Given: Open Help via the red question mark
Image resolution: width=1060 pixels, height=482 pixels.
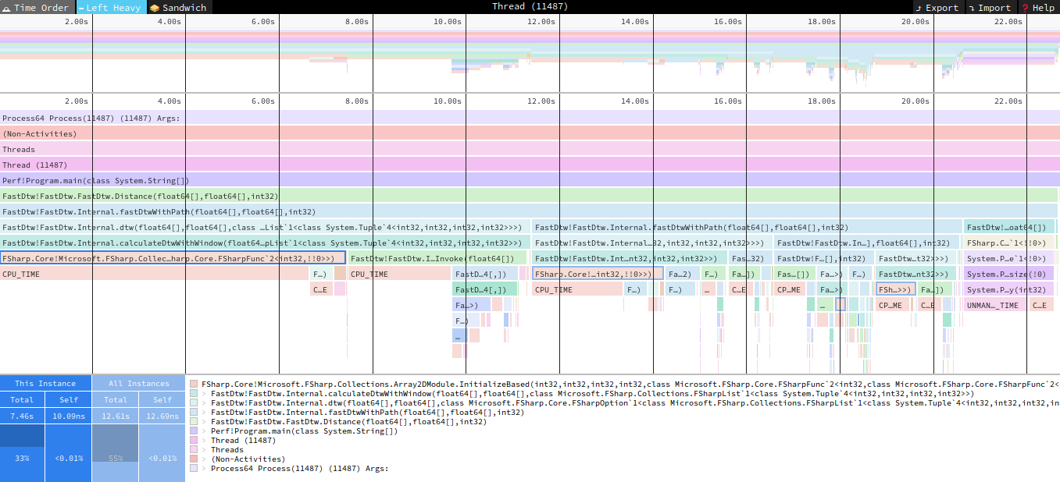Looking at the screenshot, I should click(1024, 8).
